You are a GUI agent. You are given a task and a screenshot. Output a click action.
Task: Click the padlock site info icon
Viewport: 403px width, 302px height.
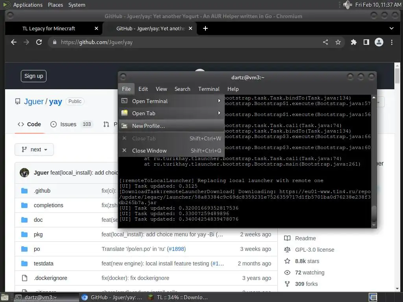(54, 42)
